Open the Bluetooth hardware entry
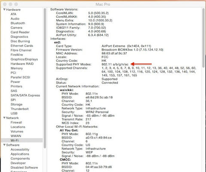 tap(18, 23)
